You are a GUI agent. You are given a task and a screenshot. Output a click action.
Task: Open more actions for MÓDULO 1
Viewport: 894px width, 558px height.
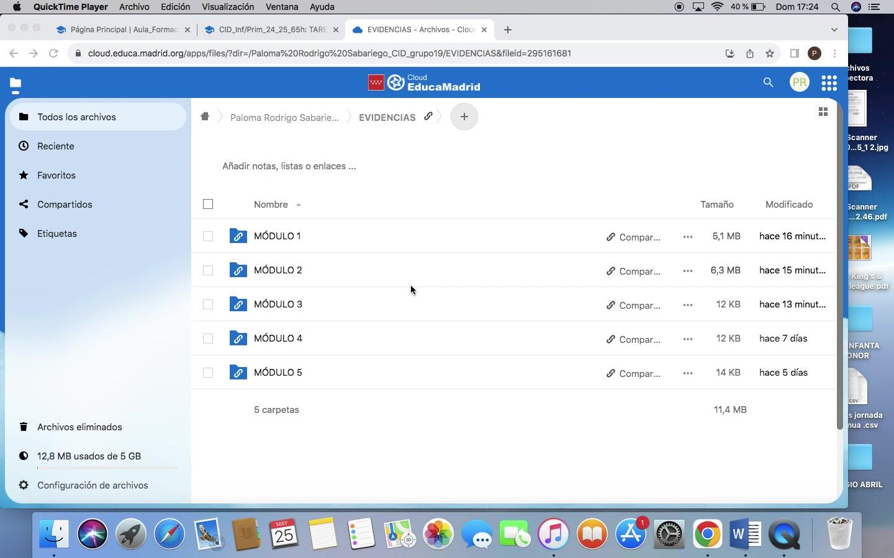(x=687, y=237)
